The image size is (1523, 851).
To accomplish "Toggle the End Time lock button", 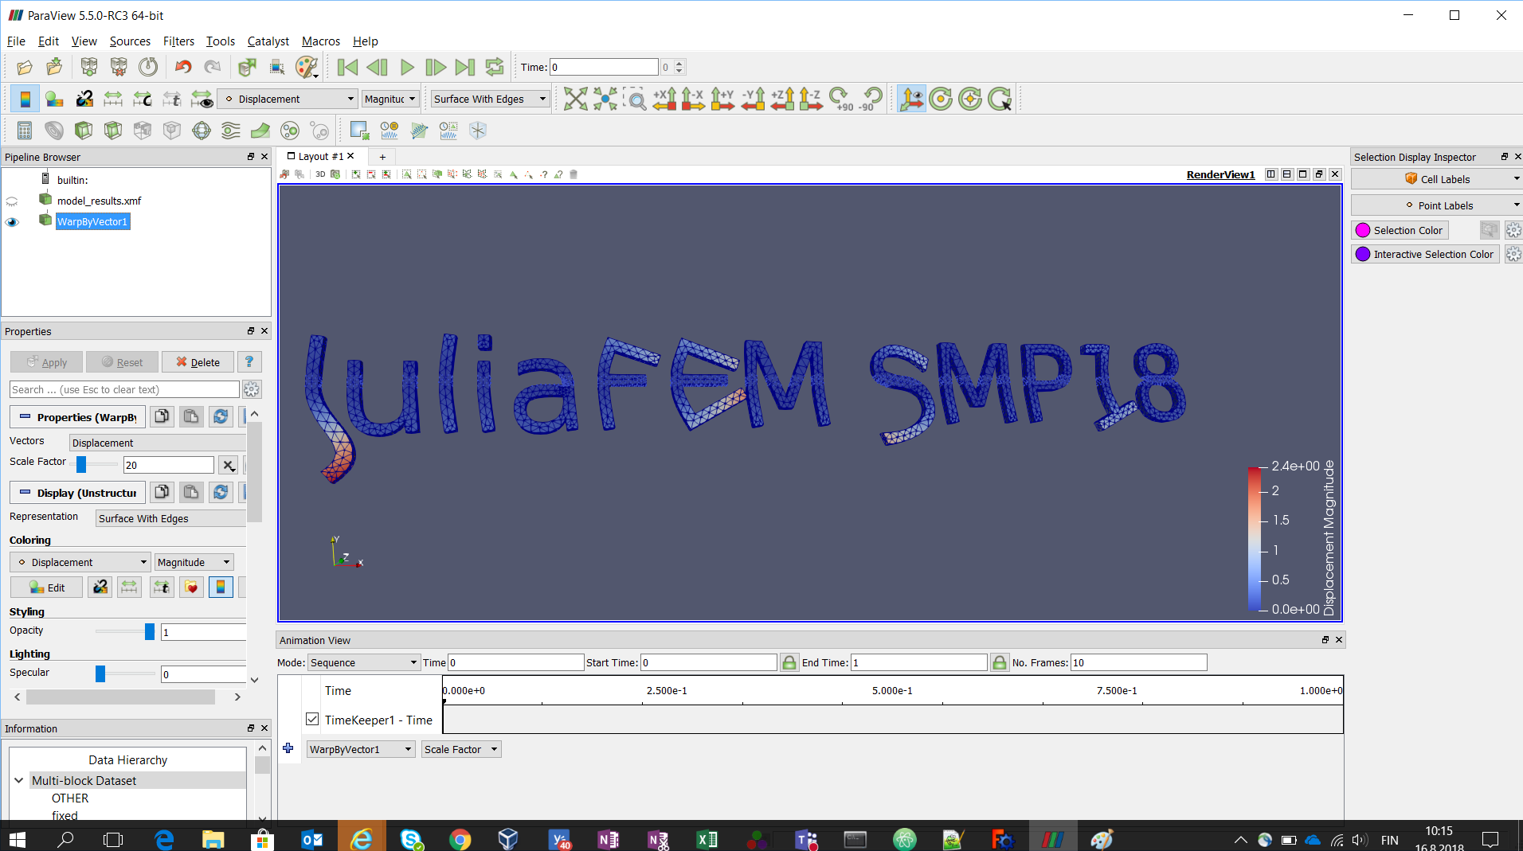I will pos(1000,662).
